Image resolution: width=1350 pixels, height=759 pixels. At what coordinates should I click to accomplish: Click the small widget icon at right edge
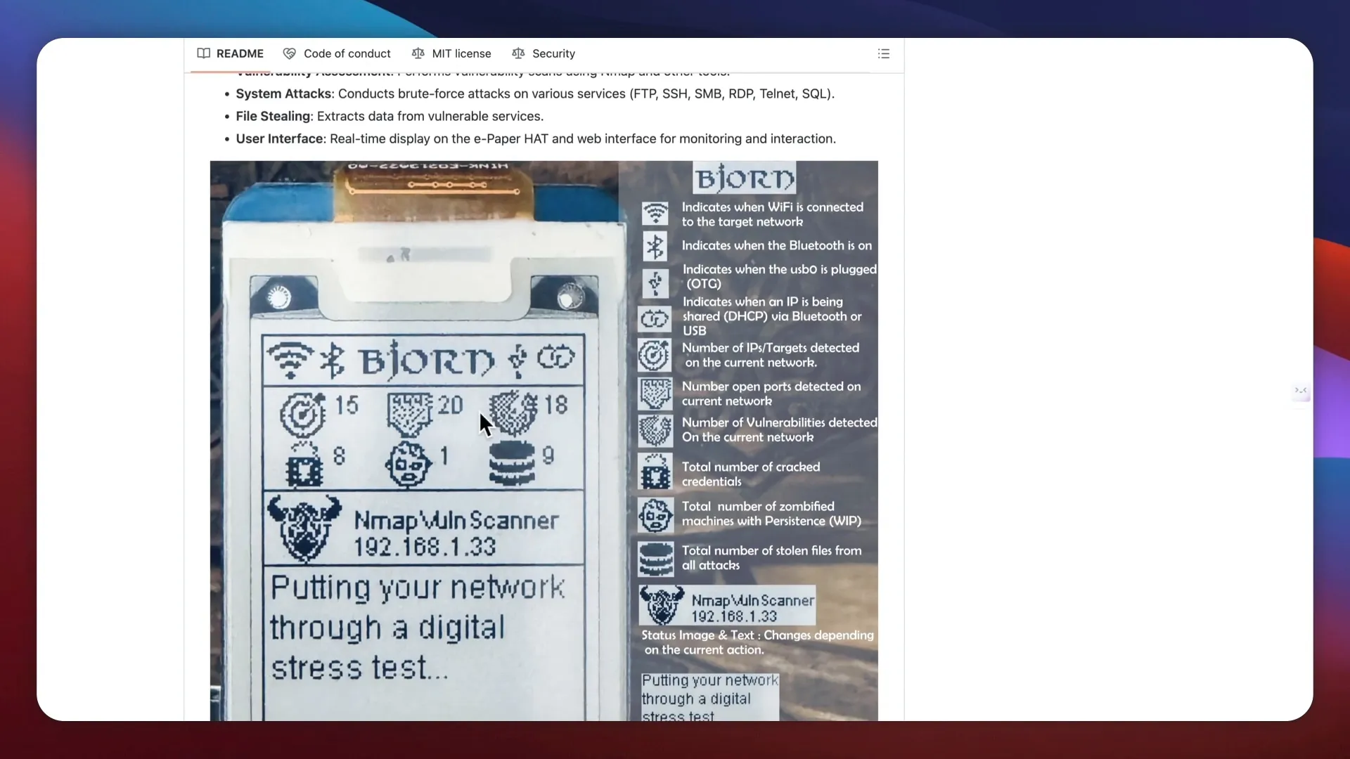pyautogui.click(x=1301, y=391)
